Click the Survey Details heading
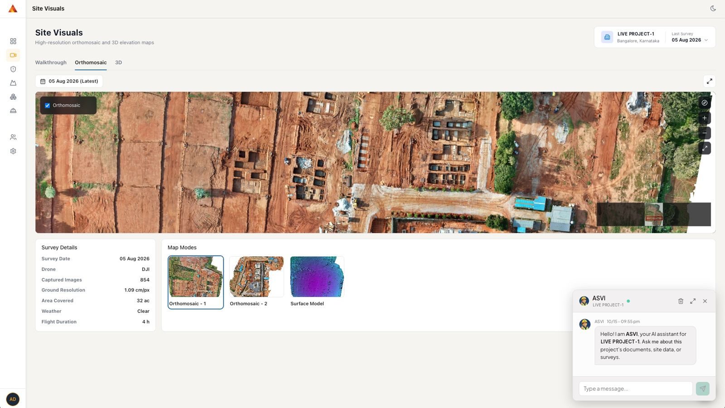The image size is (725, 408). coord(59,248)
